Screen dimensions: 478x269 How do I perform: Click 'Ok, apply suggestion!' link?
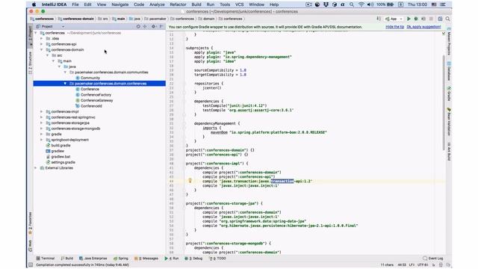(x=423, y=27)
